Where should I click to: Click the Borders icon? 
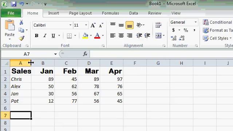point(69,36)
